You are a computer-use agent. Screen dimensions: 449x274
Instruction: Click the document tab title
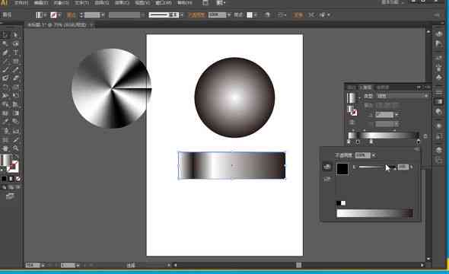click(57, 25)
